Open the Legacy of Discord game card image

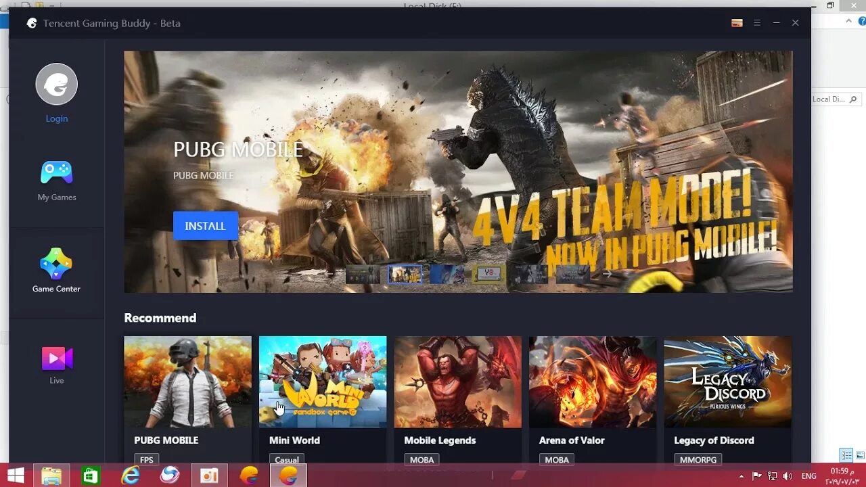coord(728,382)
